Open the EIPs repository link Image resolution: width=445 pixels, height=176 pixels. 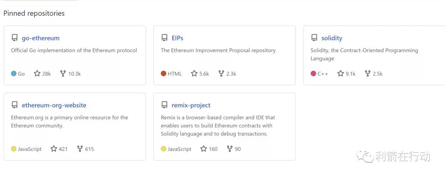coord(177,38)
